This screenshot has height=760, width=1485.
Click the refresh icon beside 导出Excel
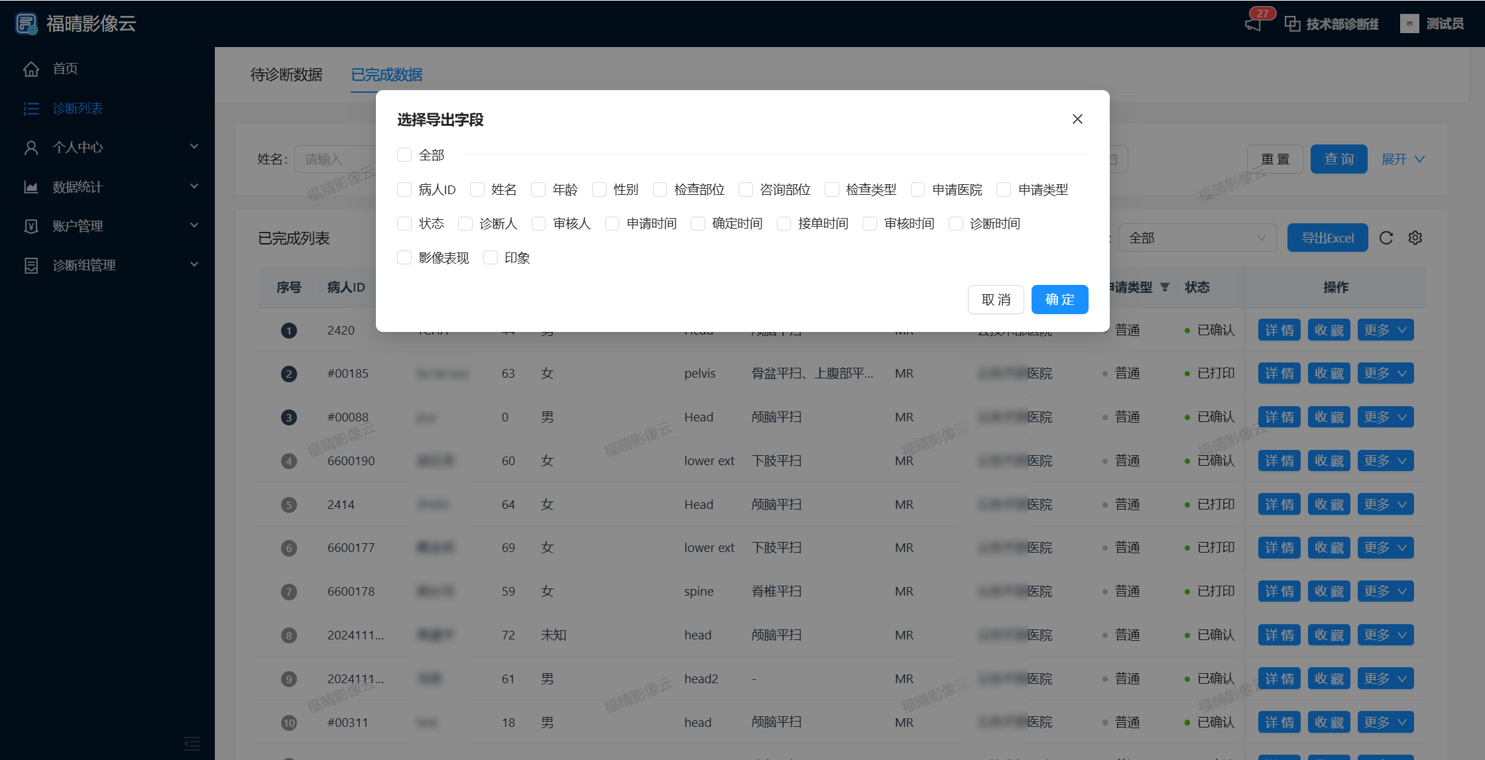(1386, 238)
